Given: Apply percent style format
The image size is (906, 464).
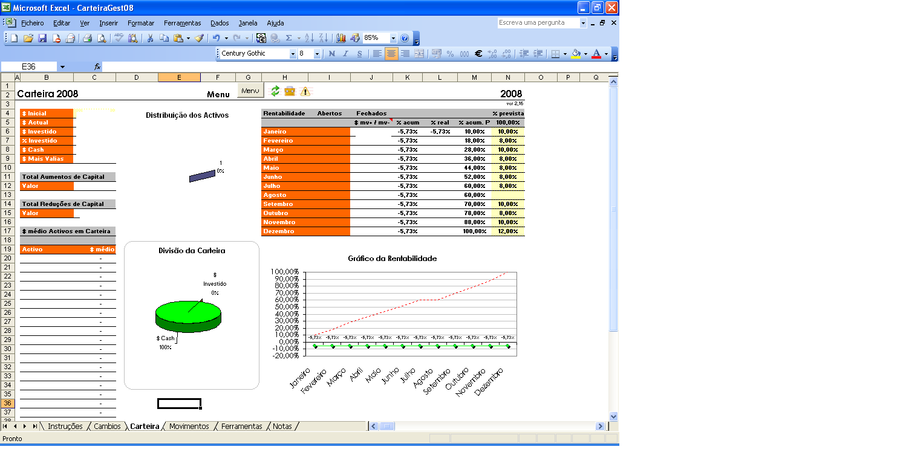Looking at the screenshot, I should (450, 54).
